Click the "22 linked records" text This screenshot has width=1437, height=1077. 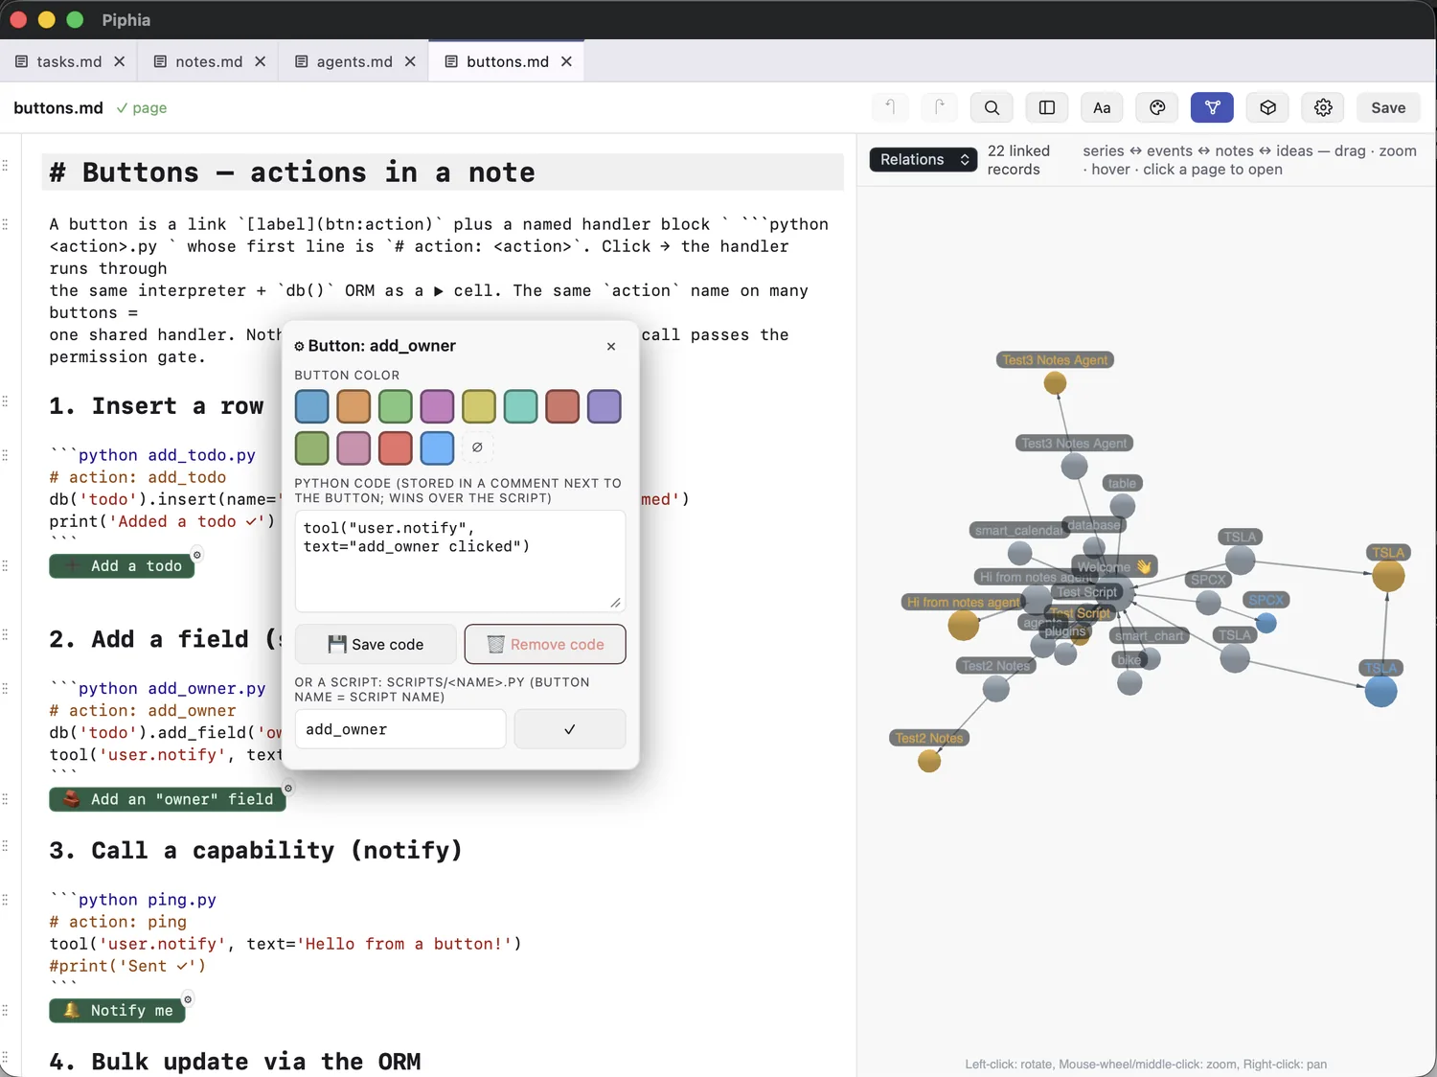(x=1018, y=160)
